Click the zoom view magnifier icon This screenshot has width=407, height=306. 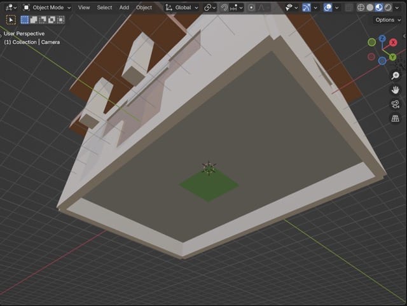396,76
